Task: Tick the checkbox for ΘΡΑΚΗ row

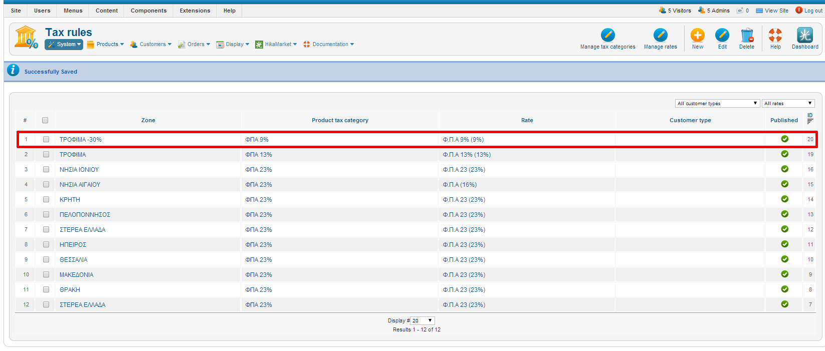Action: 46,290
